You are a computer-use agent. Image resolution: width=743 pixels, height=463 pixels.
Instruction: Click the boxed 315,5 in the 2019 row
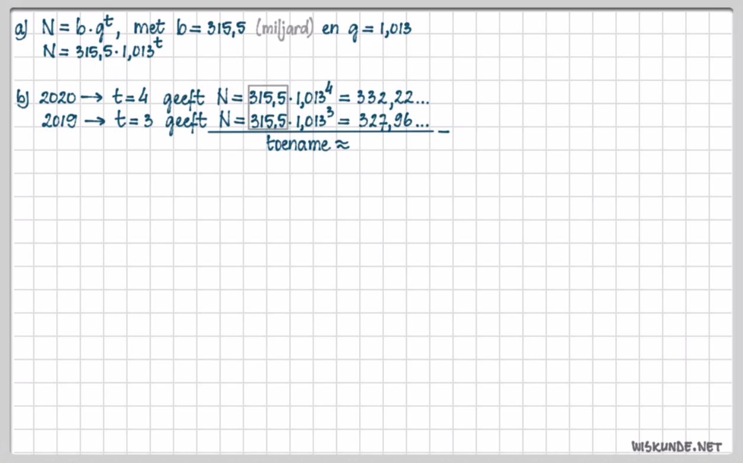pyautogui.click(x=268, y=121)
